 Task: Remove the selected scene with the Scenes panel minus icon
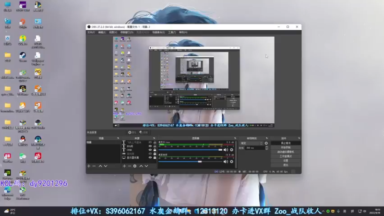pos(94,166)
